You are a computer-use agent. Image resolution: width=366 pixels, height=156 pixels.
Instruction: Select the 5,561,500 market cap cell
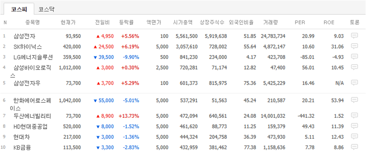click(187, 36)
